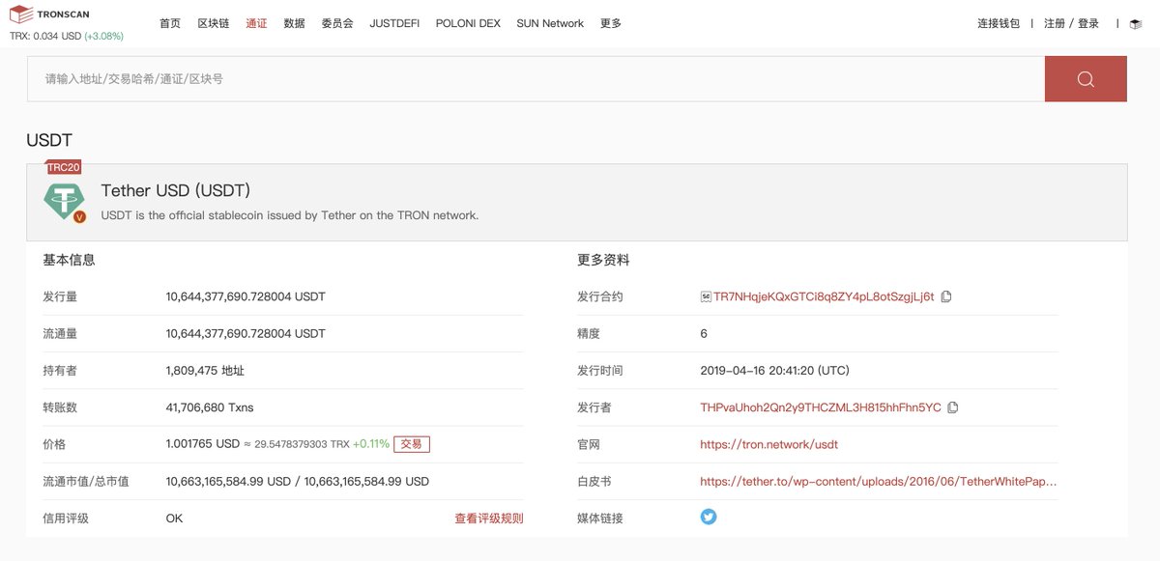Click 连接钱包 link

[999, 23]
